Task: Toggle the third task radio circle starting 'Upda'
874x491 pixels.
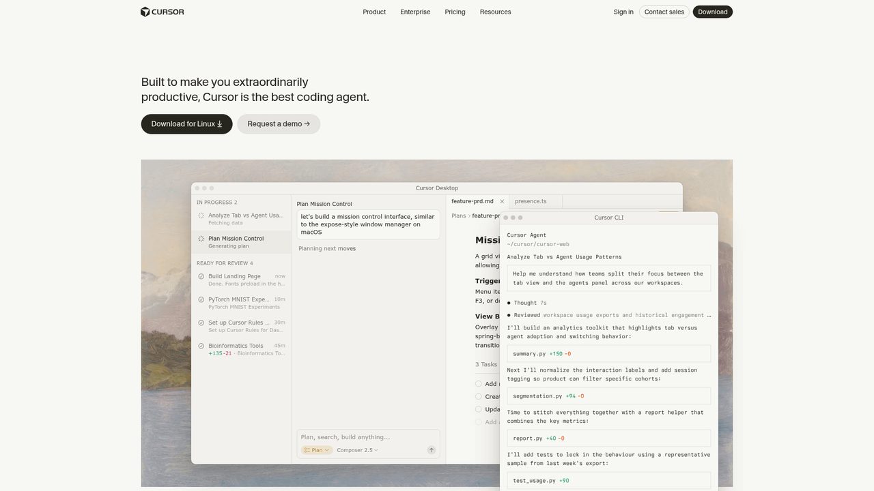Action: (x=479, y=409)
